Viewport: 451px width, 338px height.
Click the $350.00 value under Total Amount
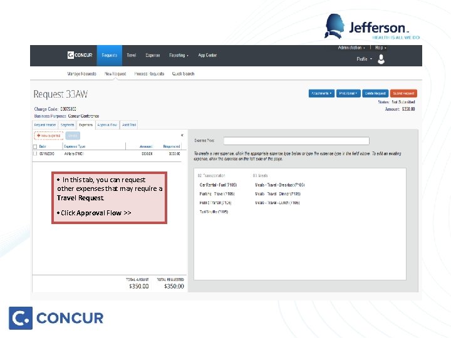pos(139,286)
